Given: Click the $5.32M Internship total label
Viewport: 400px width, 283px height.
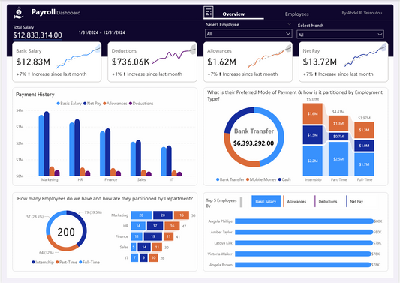Looking at the screenshot, I should (x=312, y=100).
